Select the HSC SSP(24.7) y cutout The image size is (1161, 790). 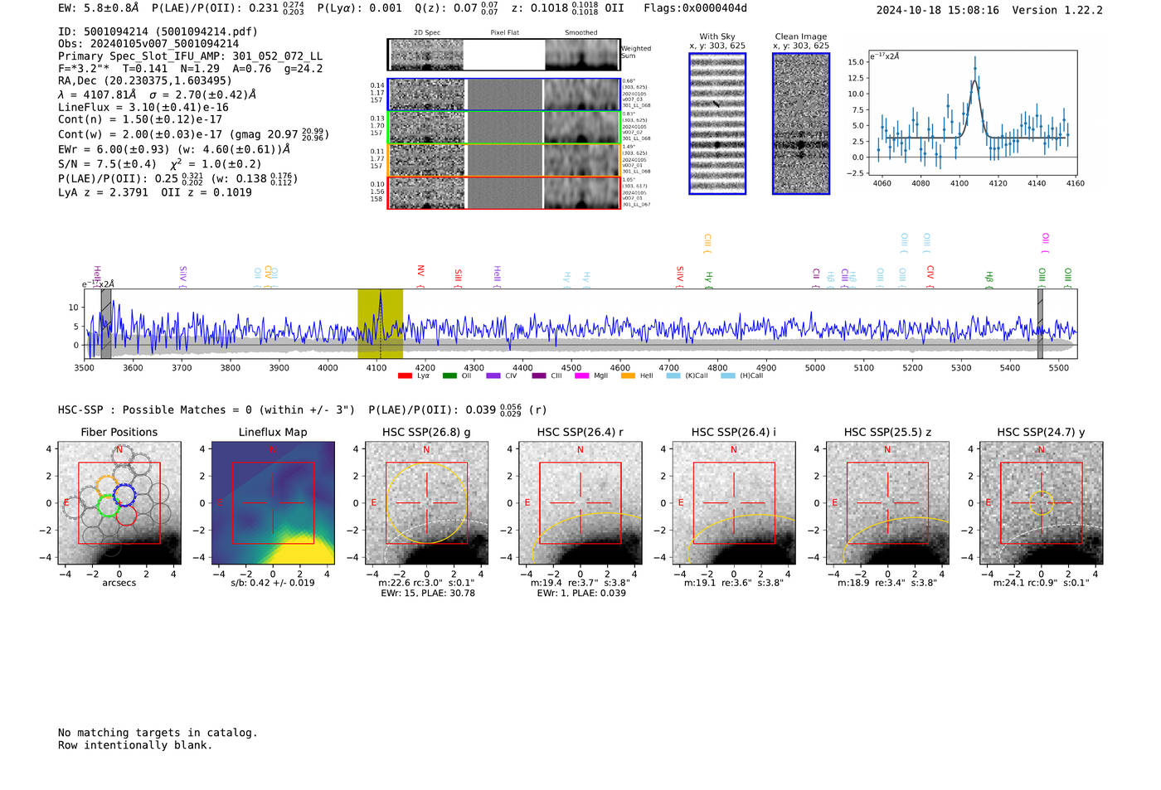click(1041, 502)
